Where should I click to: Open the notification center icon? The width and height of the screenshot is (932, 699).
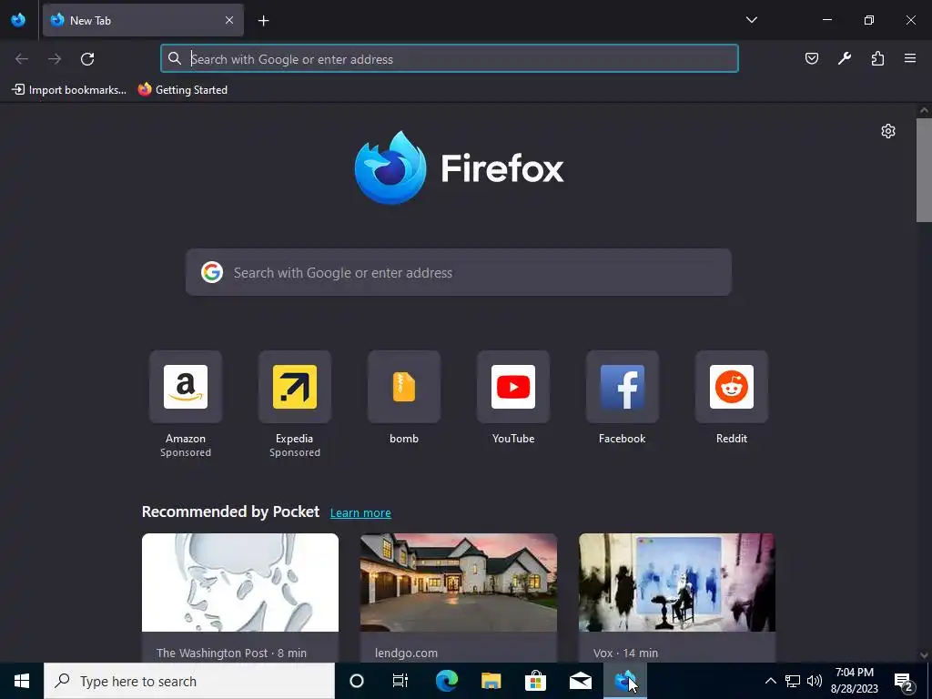(x=904, y=681)
